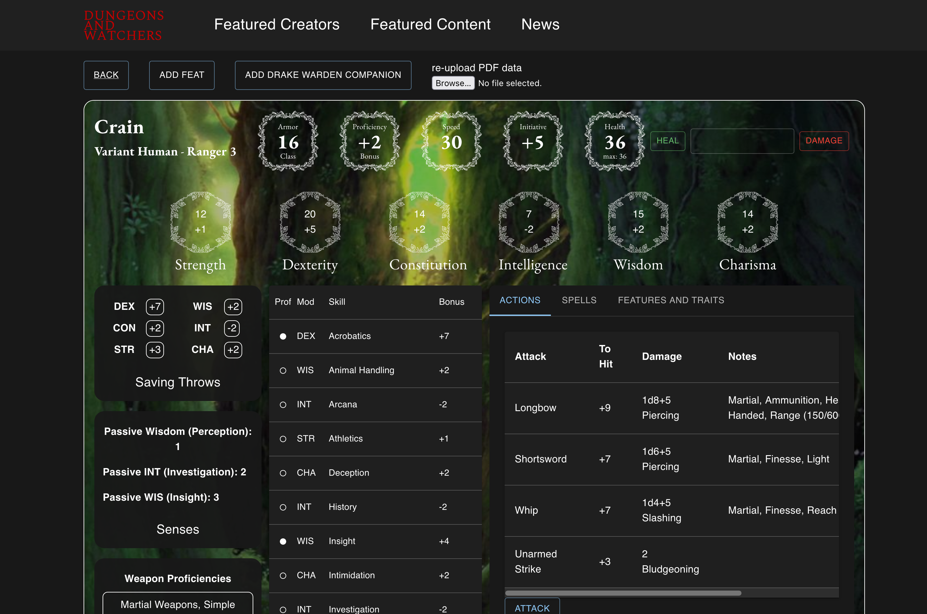Switch to the Spells tab
Screen dimensions: 927x614
[x=579, y=300]
